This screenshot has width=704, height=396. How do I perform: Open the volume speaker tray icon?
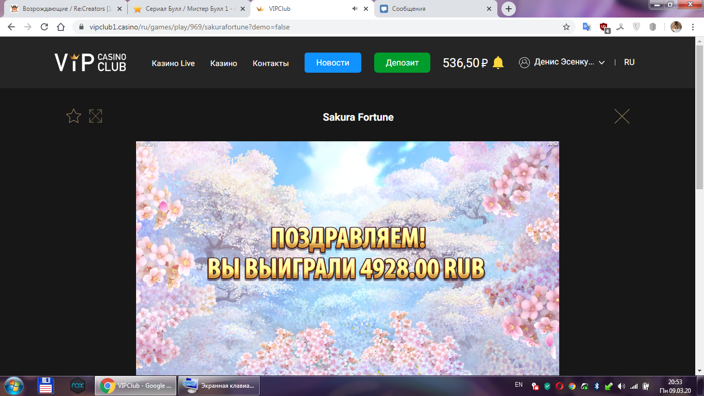[621, 386]
